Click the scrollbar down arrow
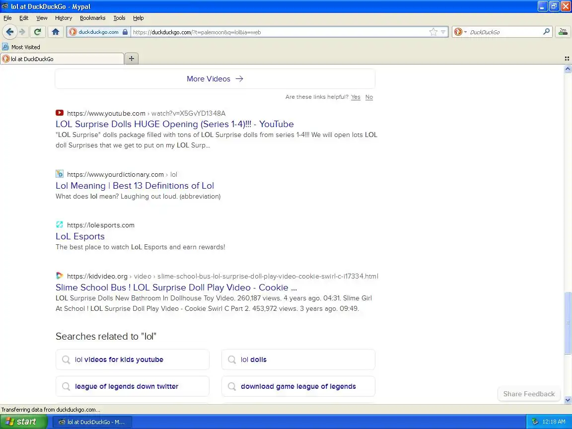This screenshot has height=429, width=572. click(568, 400)
